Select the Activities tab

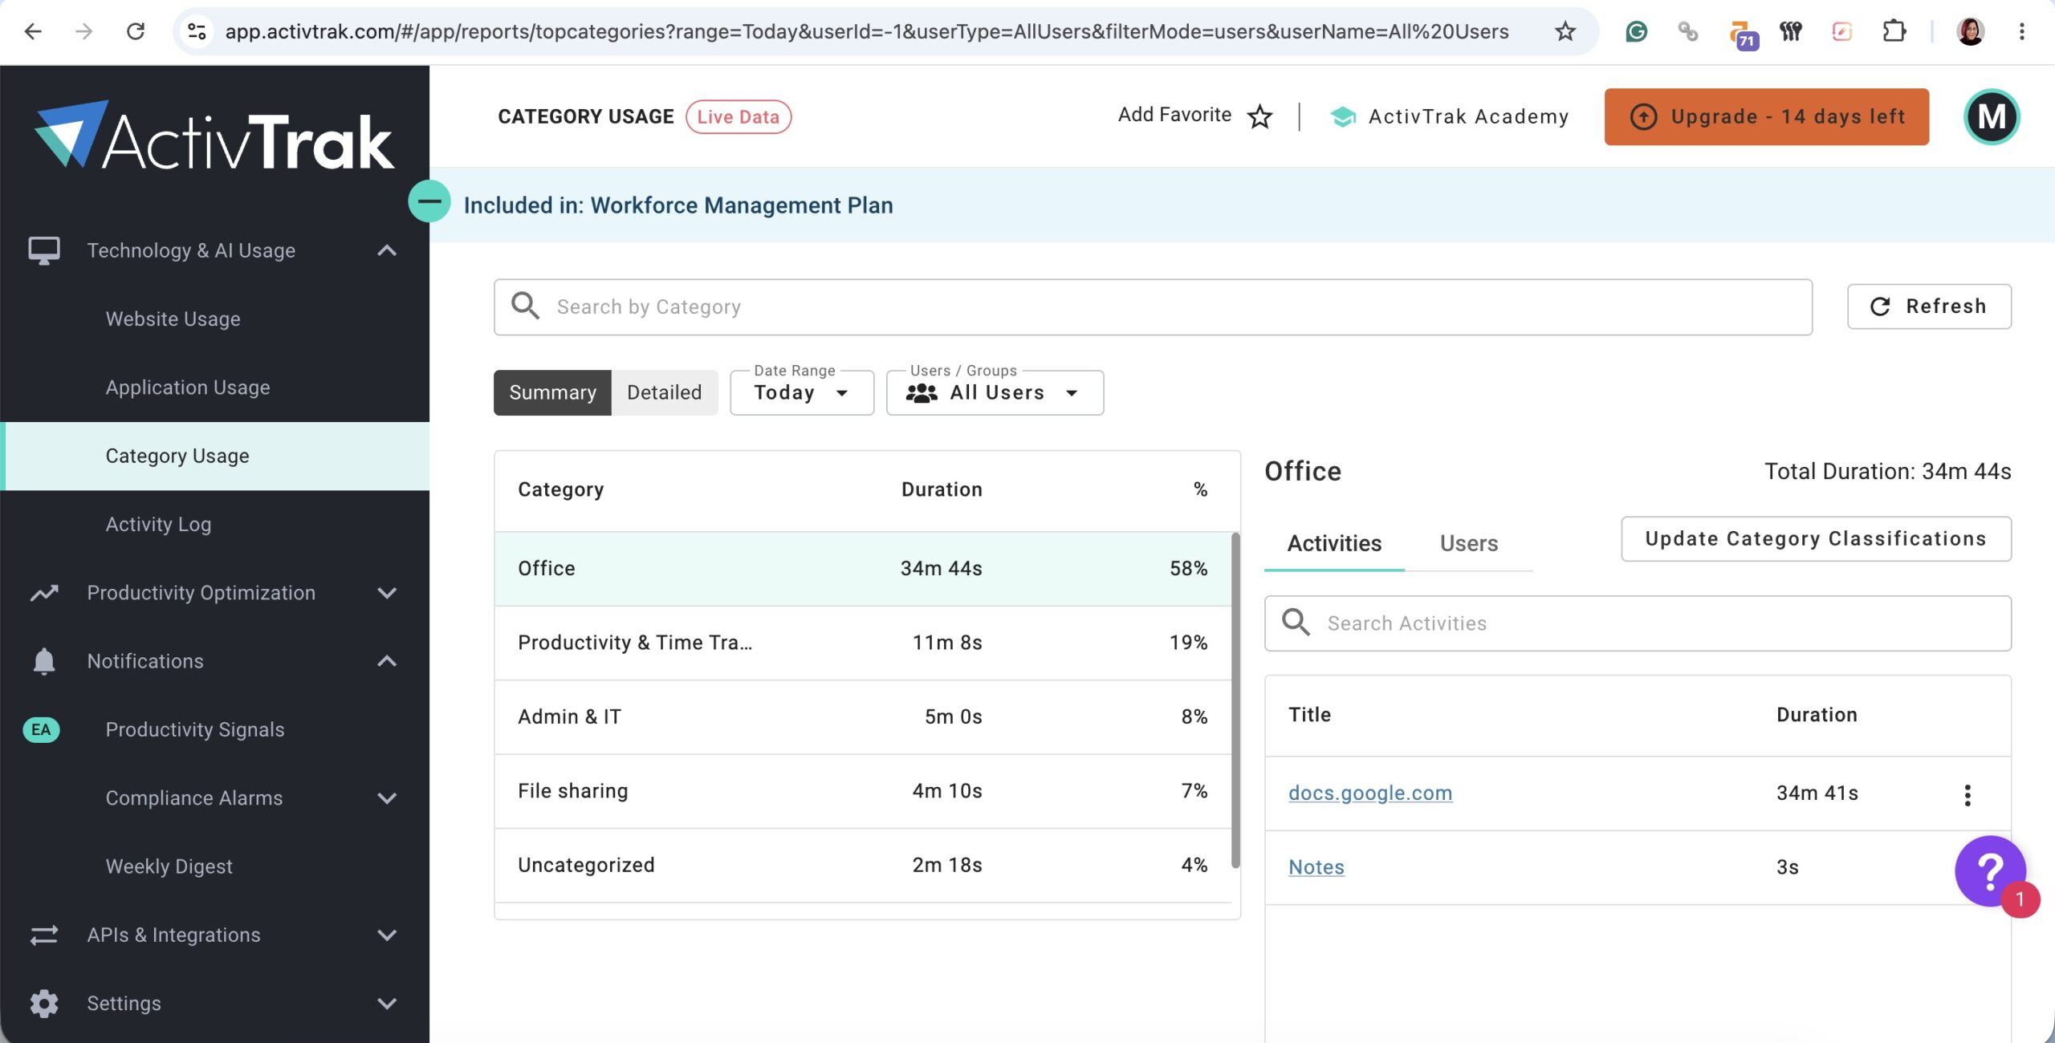[1334, 543]
